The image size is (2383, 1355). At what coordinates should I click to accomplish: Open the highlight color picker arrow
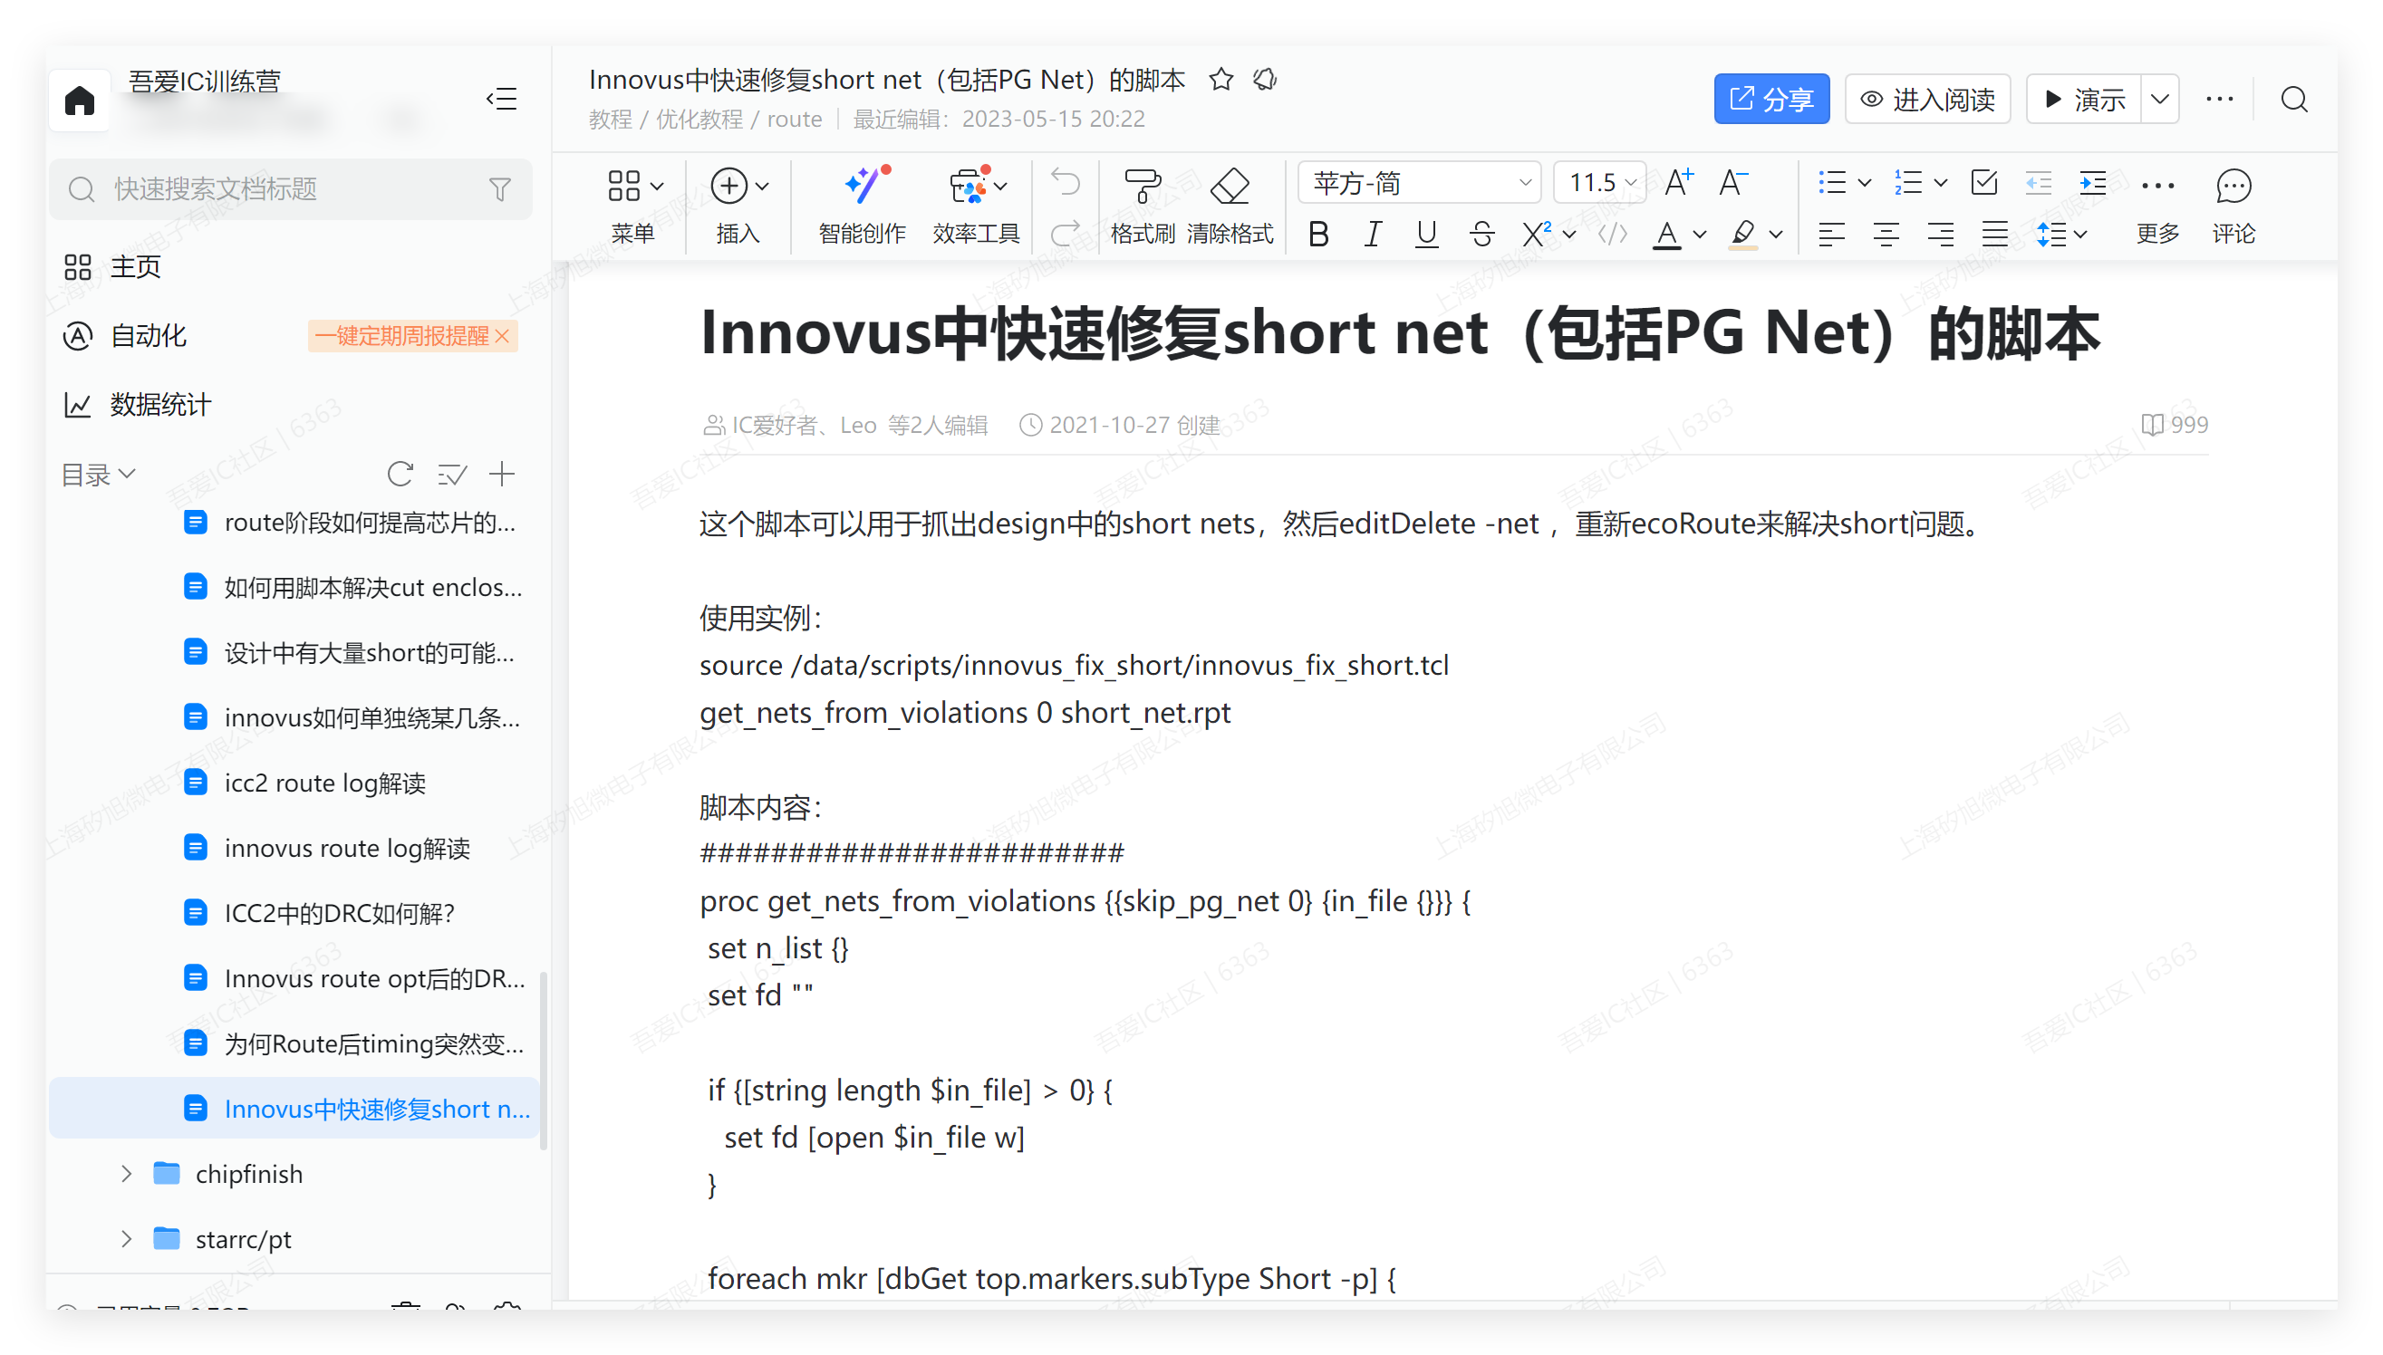pyautogui.click(x=1776, y=235)
